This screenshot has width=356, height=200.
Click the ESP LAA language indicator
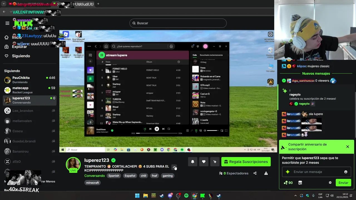tap(320, 196)
